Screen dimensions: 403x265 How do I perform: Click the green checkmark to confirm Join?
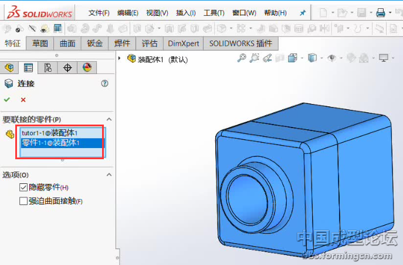click(x=7, y=100)
